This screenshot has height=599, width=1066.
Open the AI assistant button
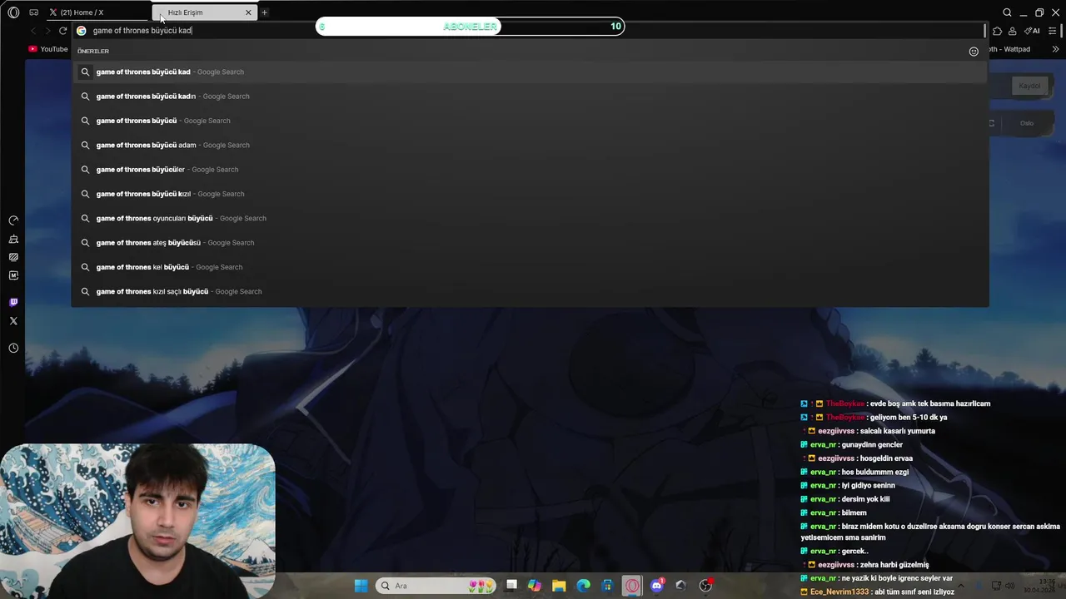coord(1032,31)
